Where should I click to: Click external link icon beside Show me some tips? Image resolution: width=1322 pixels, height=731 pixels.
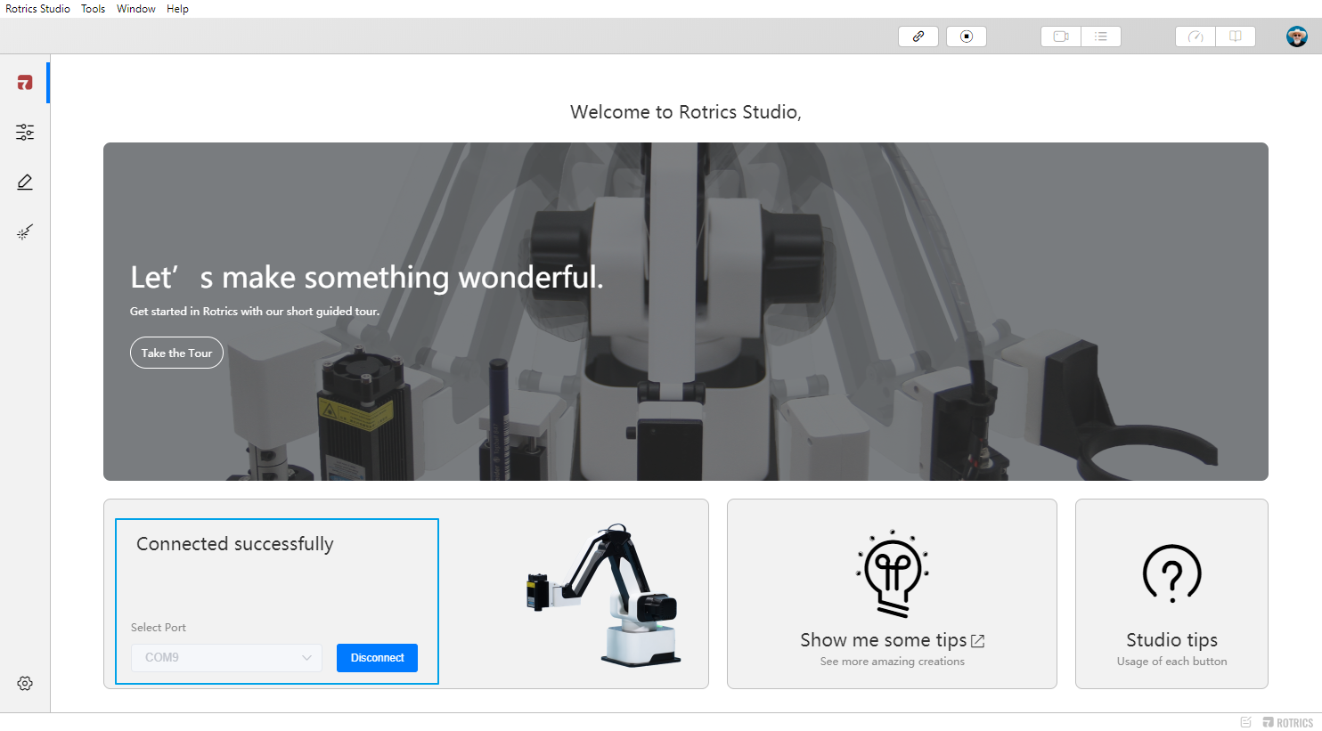(978, 641)
